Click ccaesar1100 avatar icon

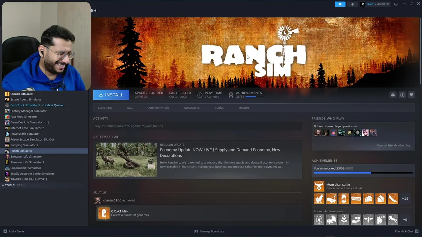(x=97, y=200)
